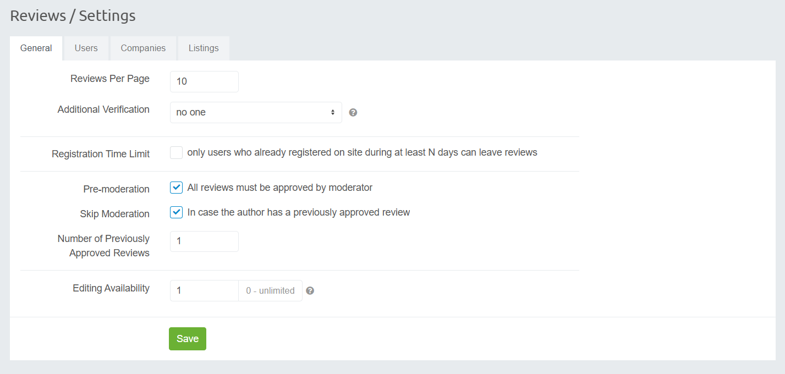Focus the Reviews Per Page input field
Viewport: 785px width, 374px height.
coord(204,81)
